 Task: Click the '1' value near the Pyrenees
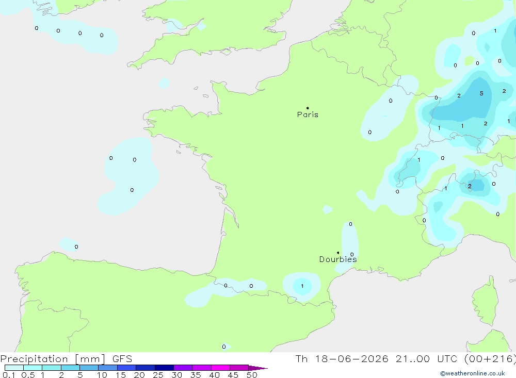pyautogui.click(x=302, y=286)
